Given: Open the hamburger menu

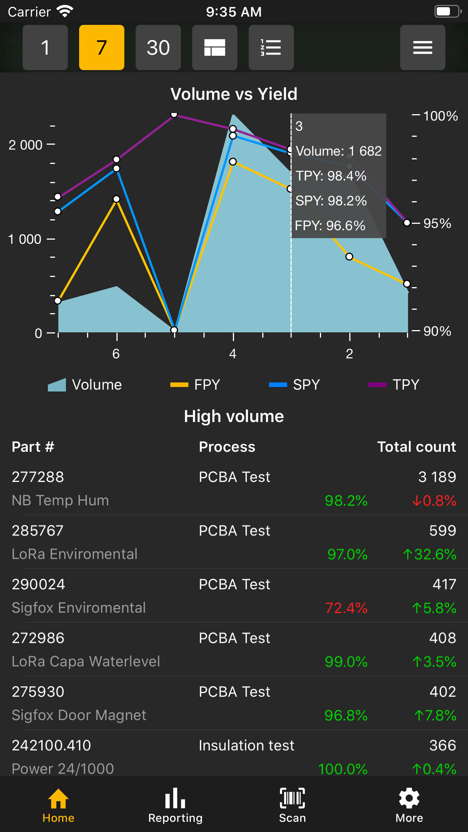Looking at the screenshot, I should [423, 47].
